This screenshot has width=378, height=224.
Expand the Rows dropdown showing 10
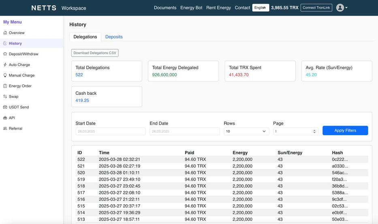246,131
